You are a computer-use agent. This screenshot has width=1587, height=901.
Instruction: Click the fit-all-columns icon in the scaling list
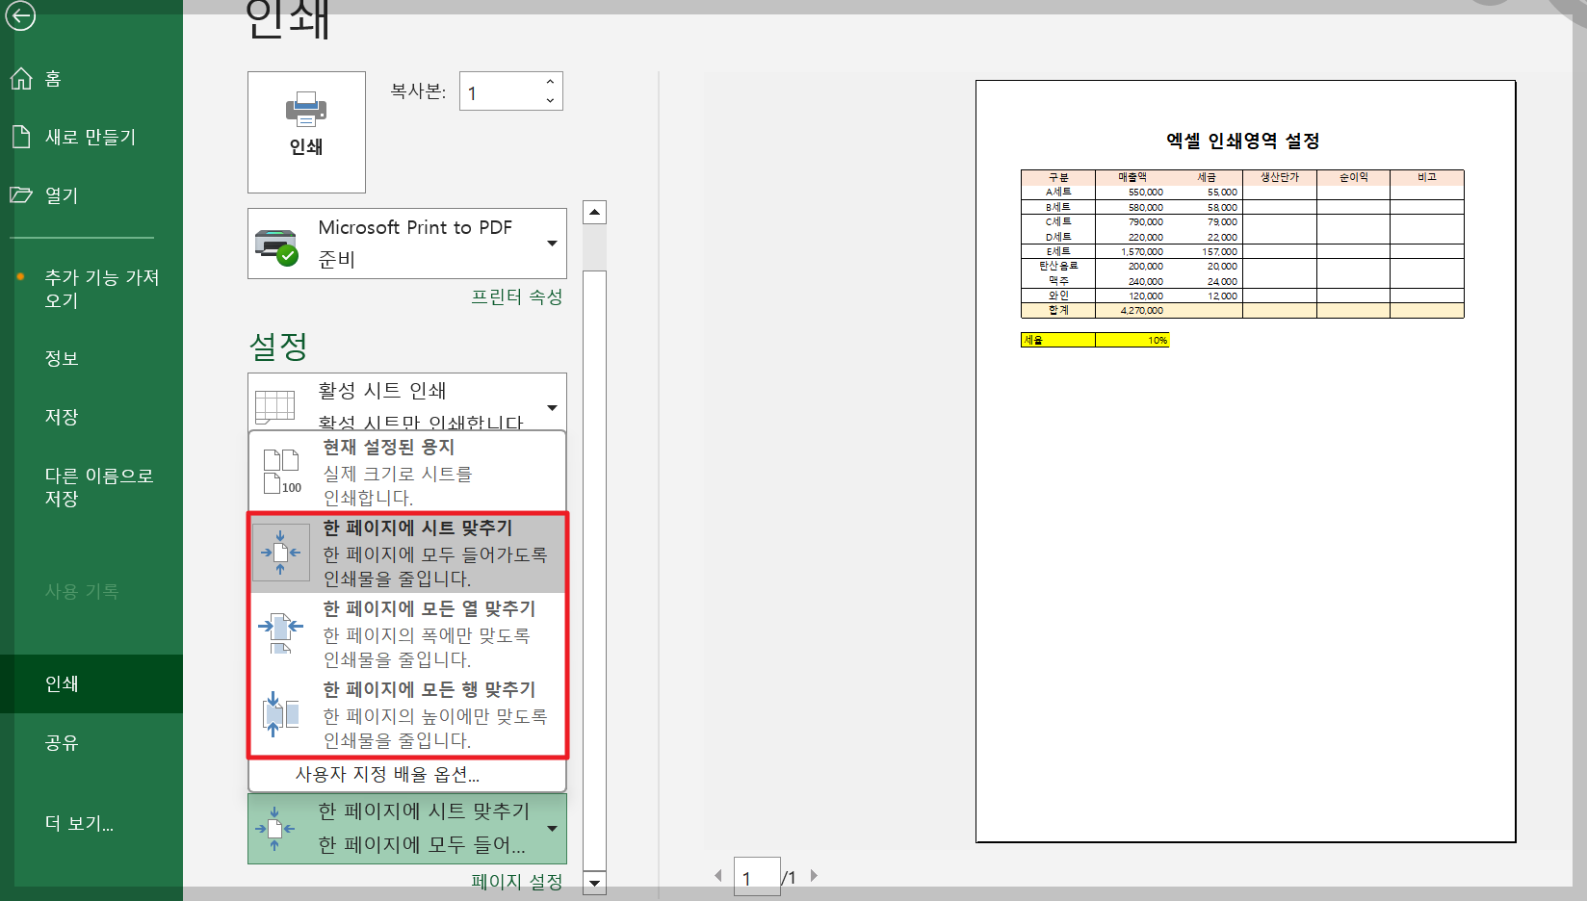click(280, 633)
